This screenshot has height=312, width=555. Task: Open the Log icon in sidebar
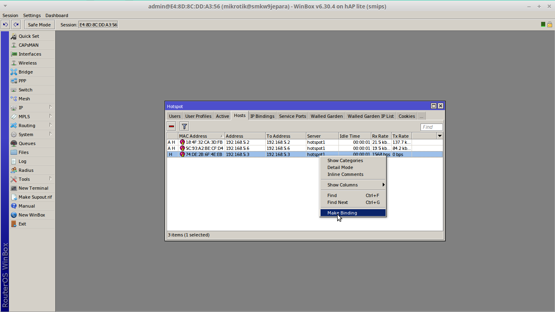[14, 161]
